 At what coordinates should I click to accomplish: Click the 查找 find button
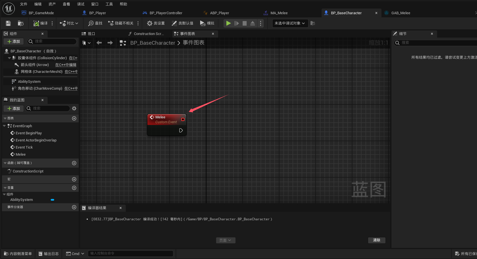95,23
